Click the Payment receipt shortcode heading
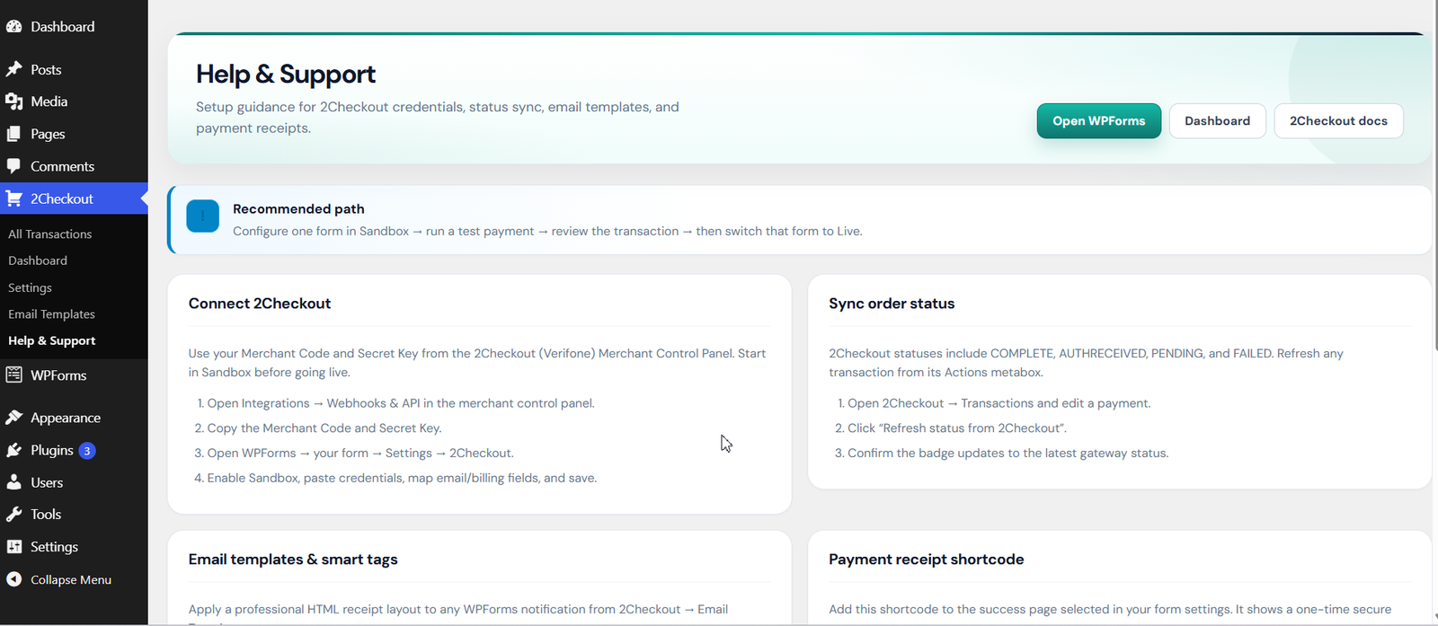Image resolution: width=1438 pixels, height=626 pixels. click(927, 559)
